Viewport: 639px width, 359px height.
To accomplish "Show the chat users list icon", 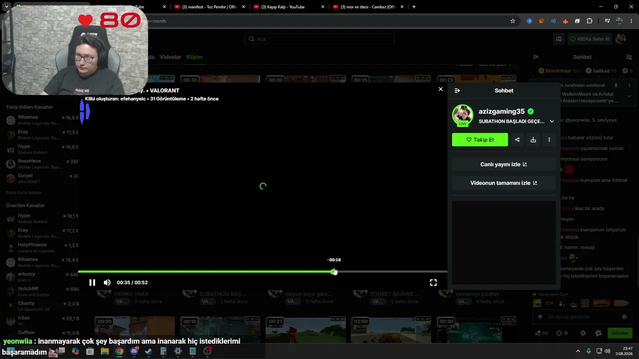I will [x=630, y=57].
